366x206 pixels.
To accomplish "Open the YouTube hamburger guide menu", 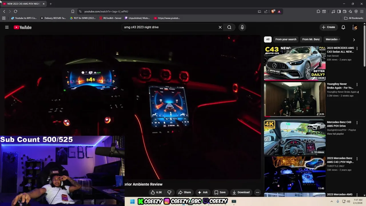I will [7, 27].
